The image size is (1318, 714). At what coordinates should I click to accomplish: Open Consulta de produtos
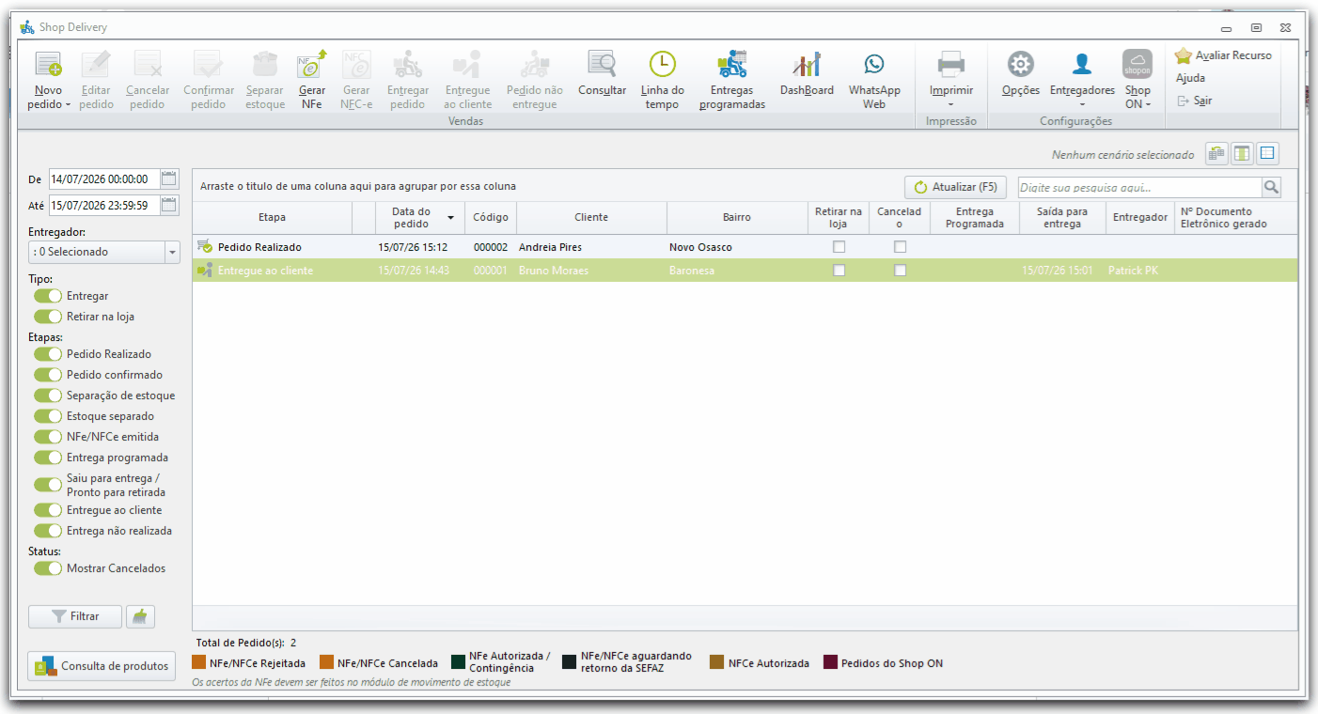(x=102, y=666)
